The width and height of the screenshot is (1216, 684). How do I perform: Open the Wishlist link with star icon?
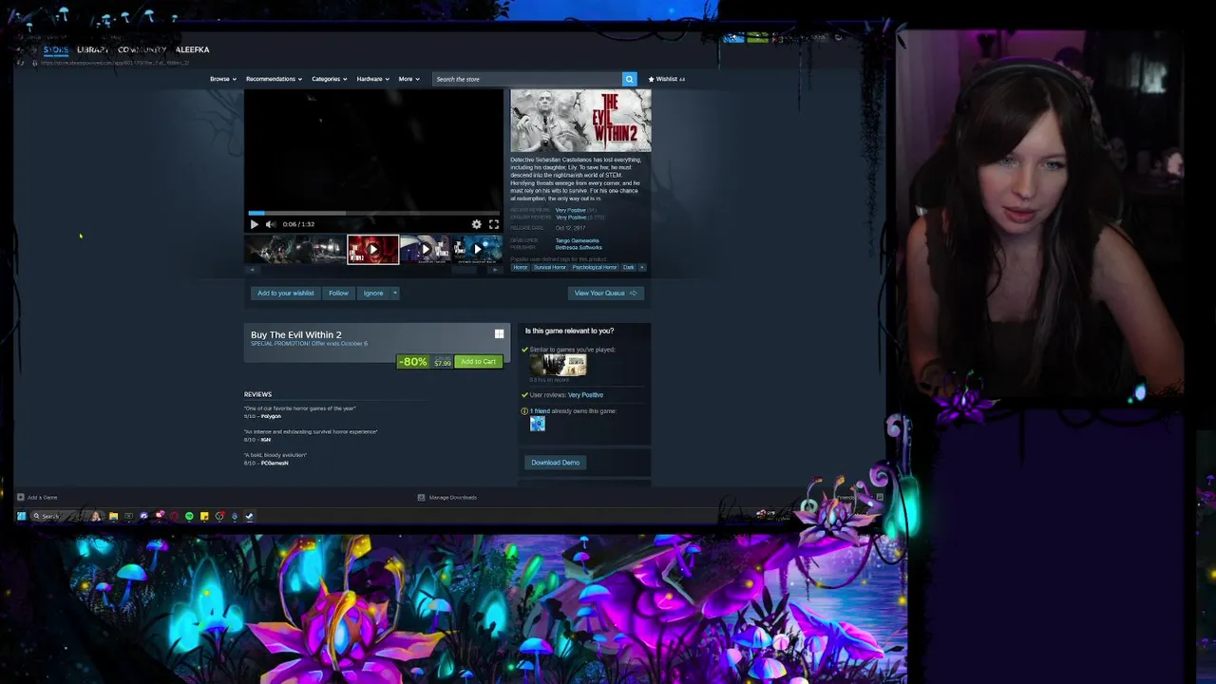pos(667,79)
